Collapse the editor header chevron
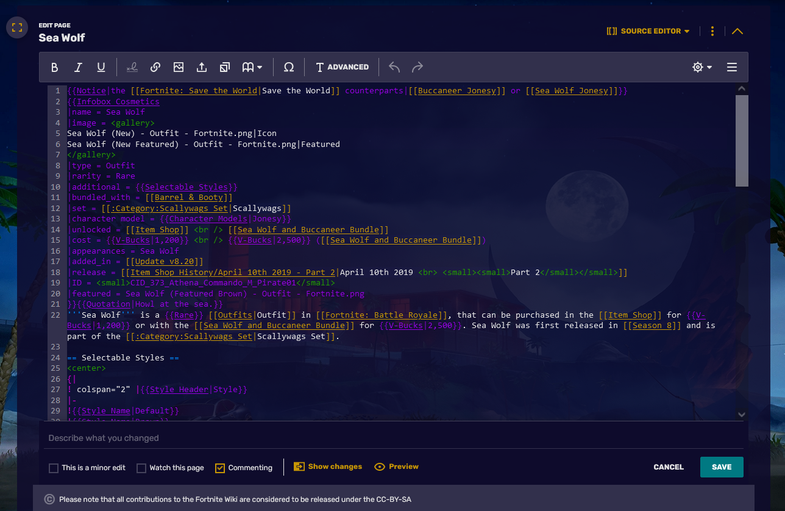 (x=737, y=31)
